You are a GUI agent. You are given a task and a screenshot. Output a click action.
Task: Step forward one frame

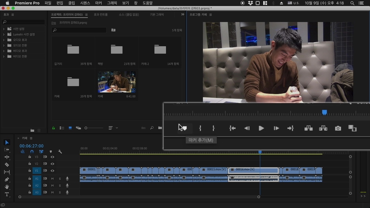pos(276,128)
